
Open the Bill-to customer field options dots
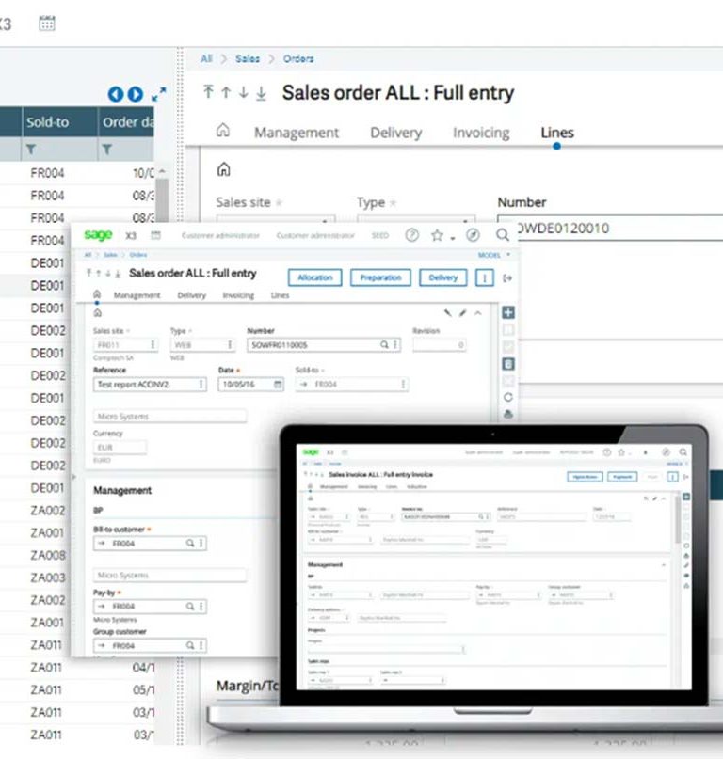click(x=201, y=543)
